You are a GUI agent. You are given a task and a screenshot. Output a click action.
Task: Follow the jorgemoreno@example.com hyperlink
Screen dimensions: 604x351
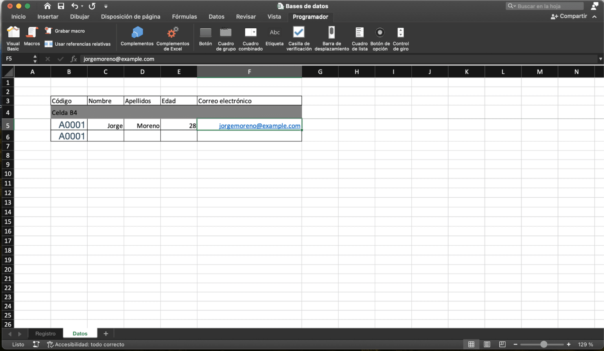point(260,126)
